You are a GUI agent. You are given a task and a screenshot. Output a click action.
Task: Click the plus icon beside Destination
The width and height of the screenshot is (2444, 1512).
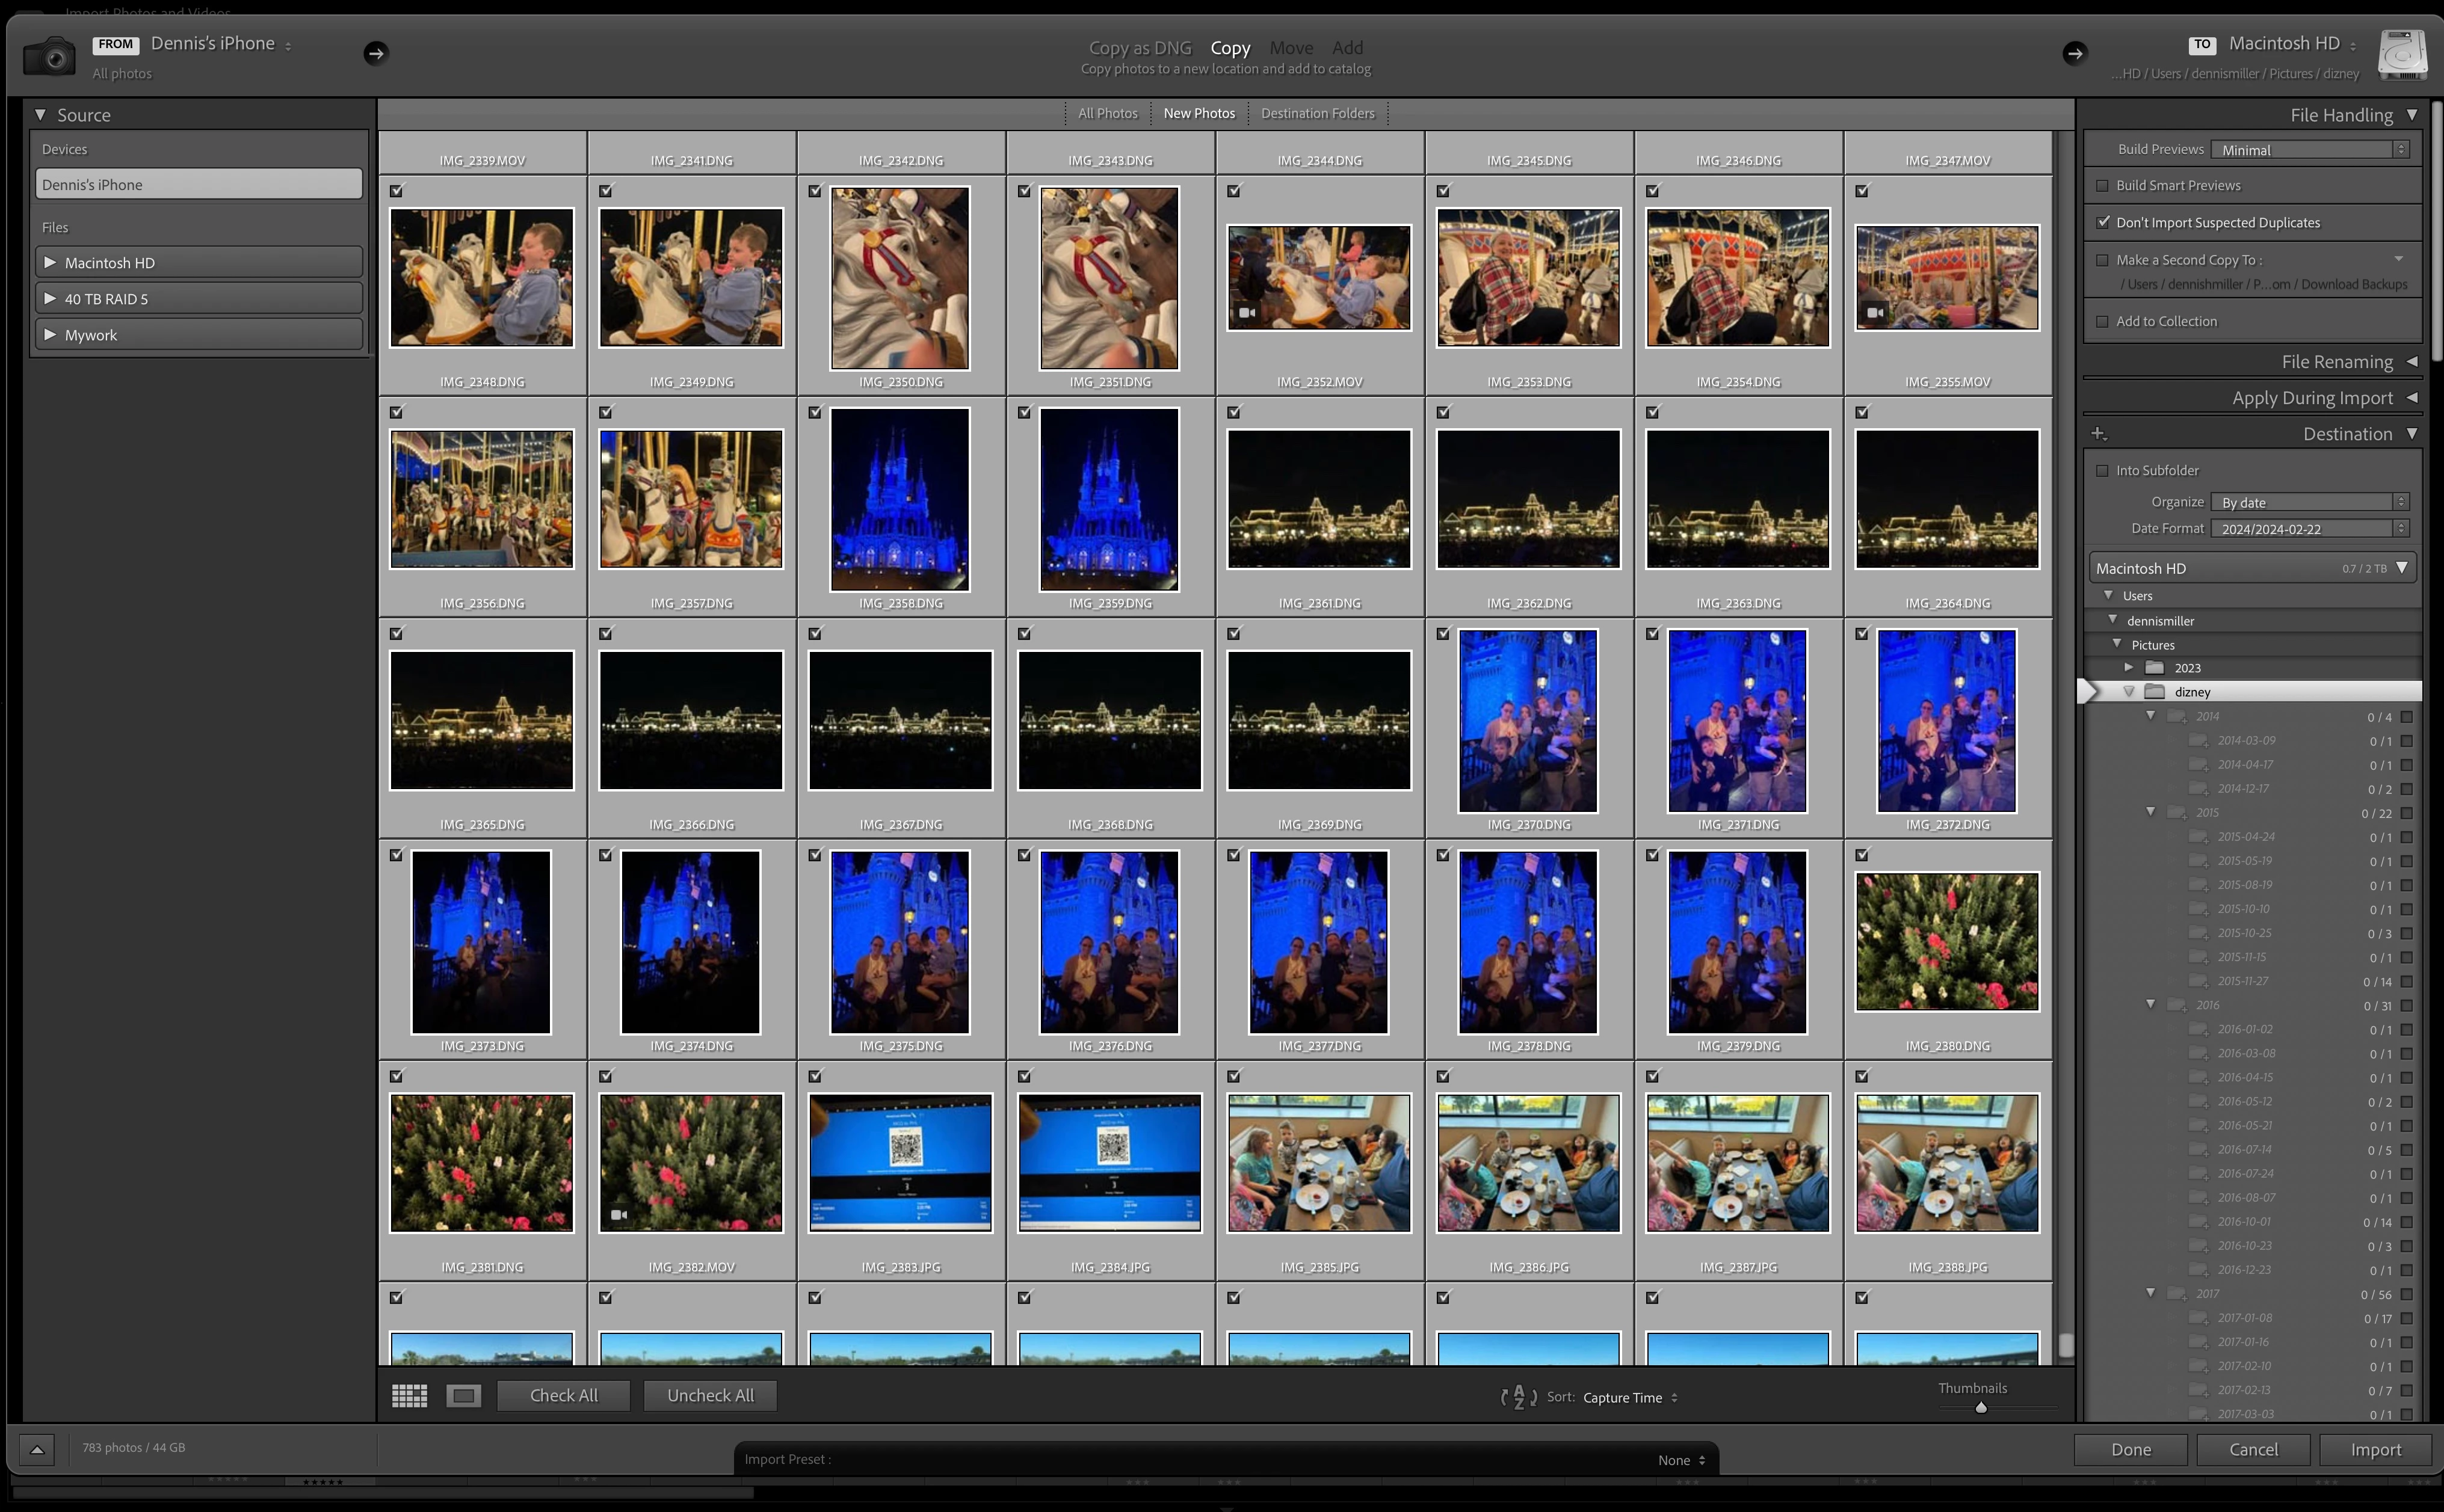2099,434
